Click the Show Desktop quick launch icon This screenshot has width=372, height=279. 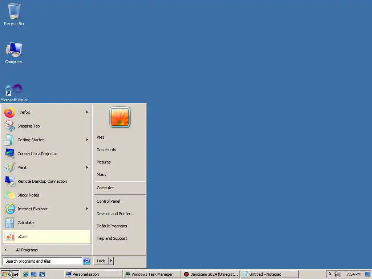coord(34,274)
